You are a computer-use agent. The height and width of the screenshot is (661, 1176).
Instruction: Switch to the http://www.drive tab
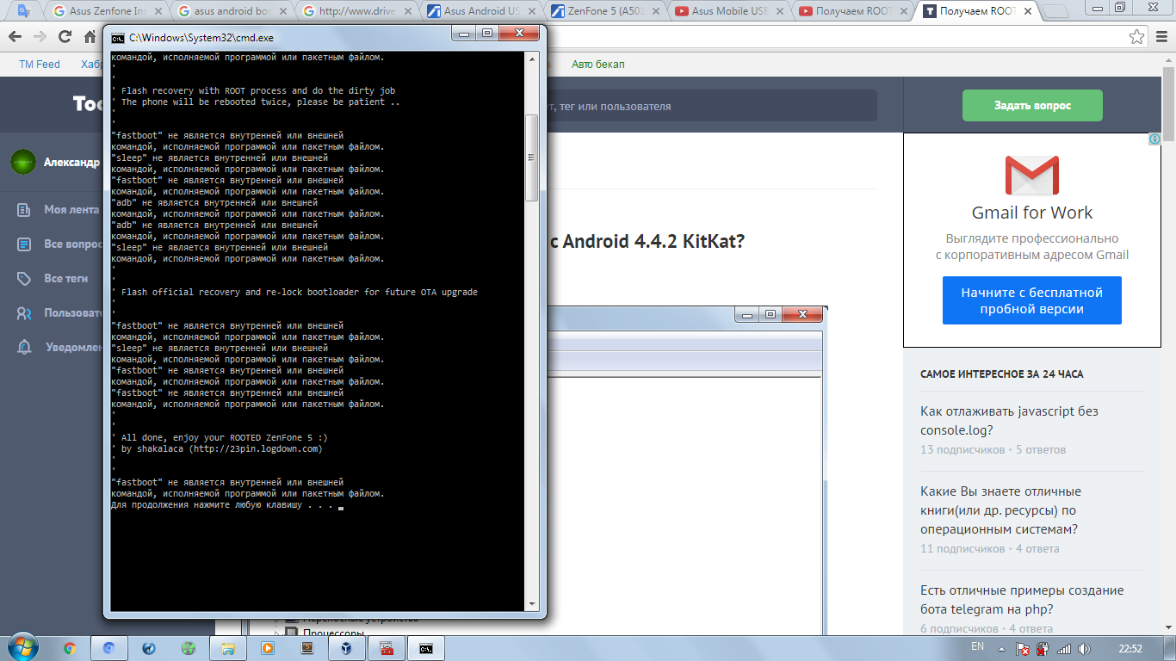[356, 11]
